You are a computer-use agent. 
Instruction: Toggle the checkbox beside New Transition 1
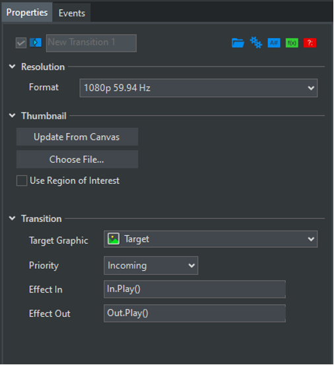[x=21, y=43]
